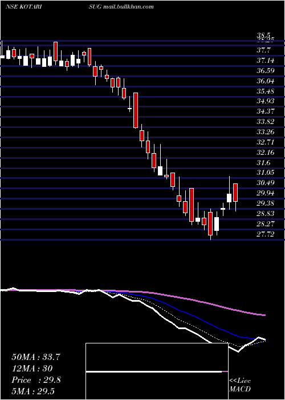Click the 34.37 price axis label
Screen dimensions: 285x400
[x=265, y=111]
